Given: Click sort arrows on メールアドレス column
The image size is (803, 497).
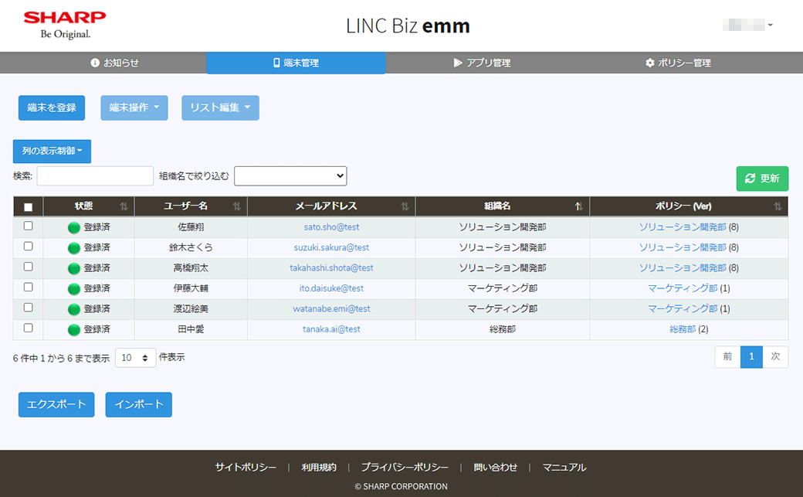Looking at the screenshot, I should coord(405,206).
